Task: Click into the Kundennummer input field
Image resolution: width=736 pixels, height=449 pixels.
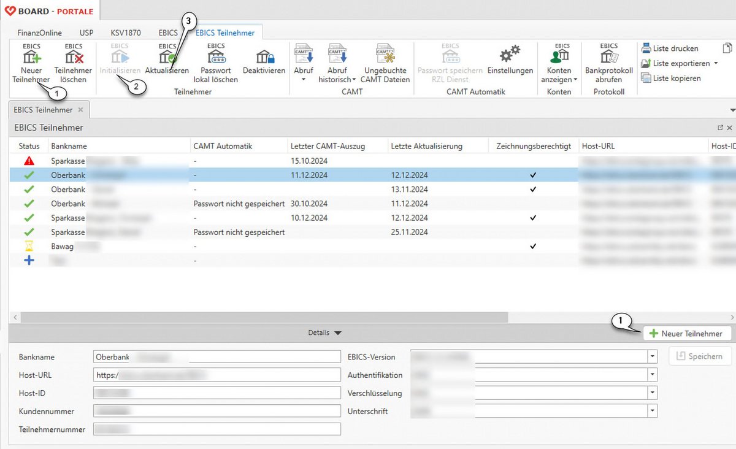Action: pyautogui.click(x=217, y=411)
